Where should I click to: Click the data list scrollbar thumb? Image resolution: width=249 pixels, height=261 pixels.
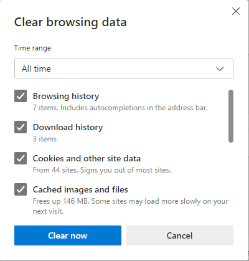(x=231, y=116)
